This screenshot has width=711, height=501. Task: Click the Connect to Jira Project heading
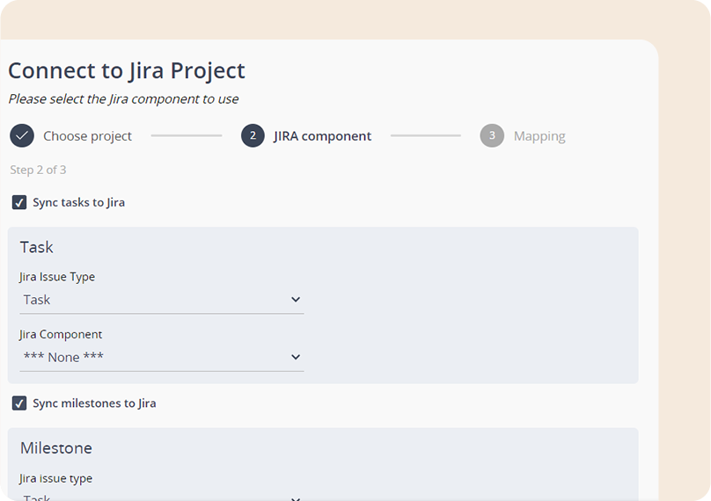tap(127, 70)
